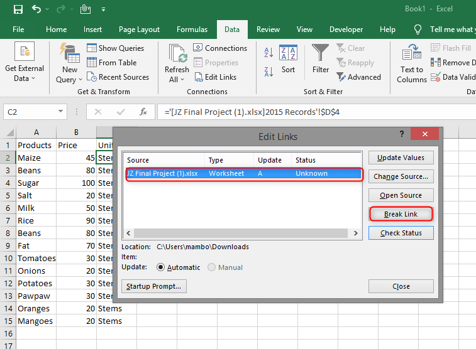
Task: Open the File tab
Action: 18,30
